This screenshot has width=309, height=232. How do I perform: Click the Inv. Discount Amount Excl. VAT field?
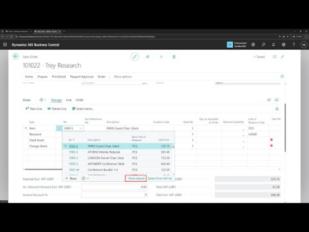click(115, 187)
